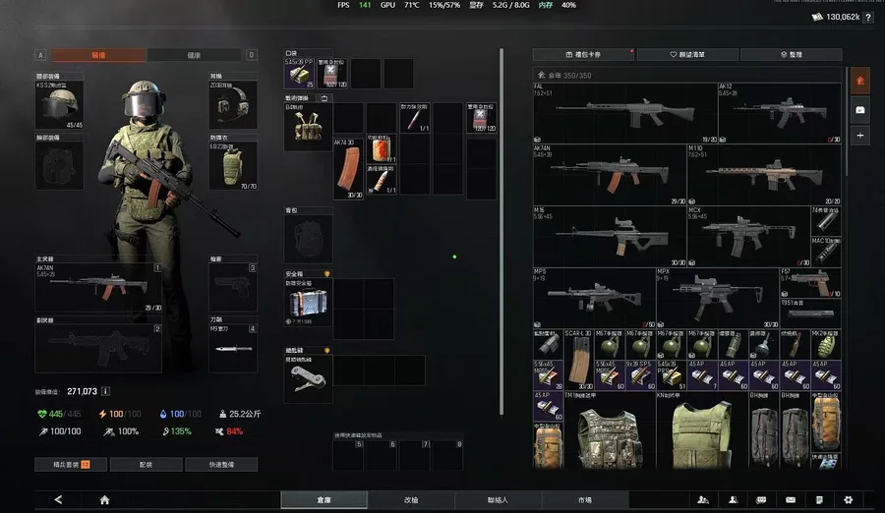Click the 配裝 outfit button
Screen dimensions: 885x513
(147, 465)
